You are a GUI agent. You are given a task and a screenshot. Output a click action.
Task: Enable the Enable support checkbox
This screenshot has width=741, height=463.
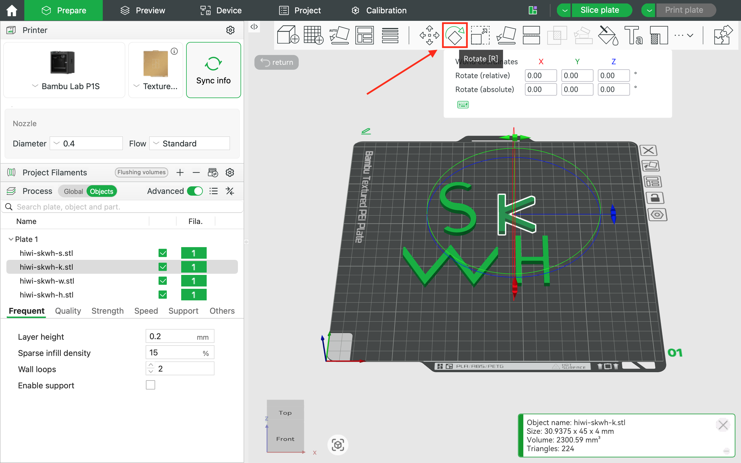pos(150,385)
